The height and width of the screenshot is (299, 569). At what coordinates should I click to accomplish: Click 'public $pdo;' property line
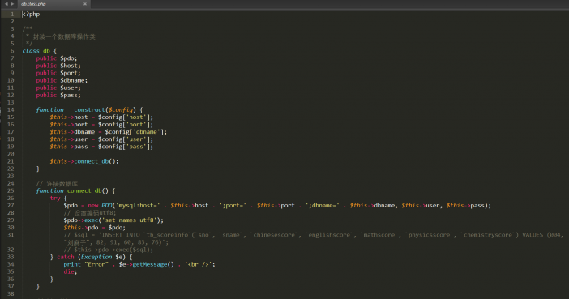[56, 58]
